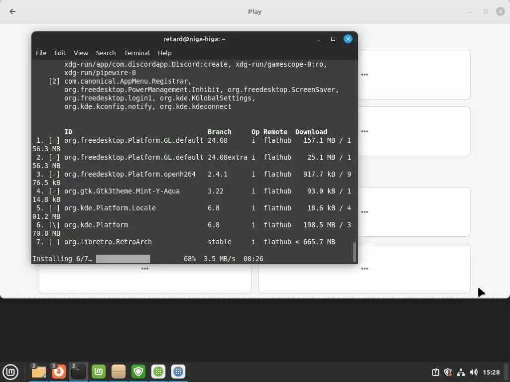Click the '3.5 MB/s' download speed
This screenshot has width=510, height=382.
coord(219,259)
